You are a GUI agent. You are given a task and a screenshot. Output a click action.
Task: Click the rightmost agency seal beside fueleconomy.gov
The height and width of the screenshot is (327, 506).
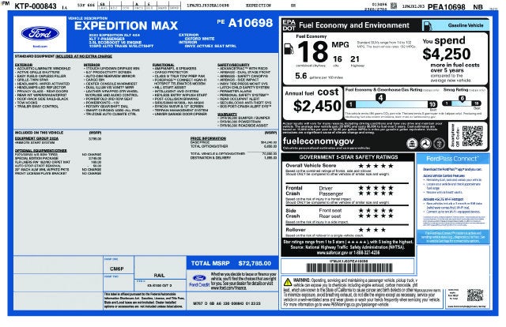pos(440,143)
